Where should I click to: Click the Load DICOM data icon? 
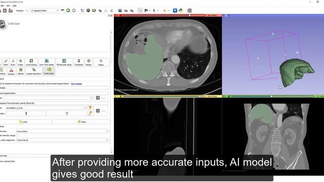click(x=5, y=11)
